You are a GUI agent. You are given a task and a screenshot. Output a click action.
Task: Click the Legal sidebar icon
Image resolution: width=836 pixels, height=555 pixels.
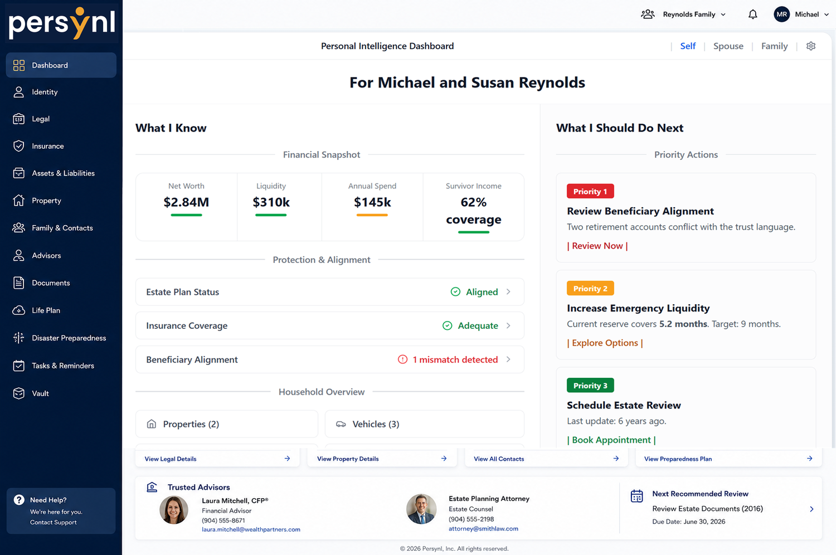19,119
